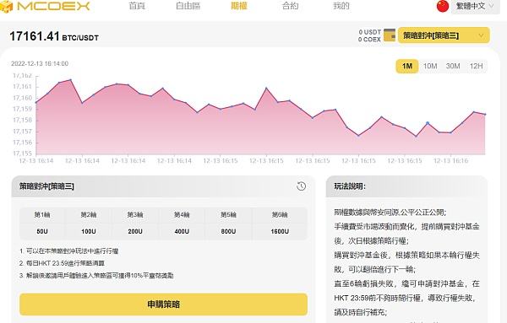Open the strategy history clock icon
Viewport: 507px width, 323px height.
[301, 186]
